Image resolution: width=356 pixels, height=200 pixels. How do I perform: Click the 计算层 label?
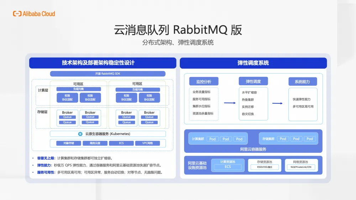[x=43, y=90]
